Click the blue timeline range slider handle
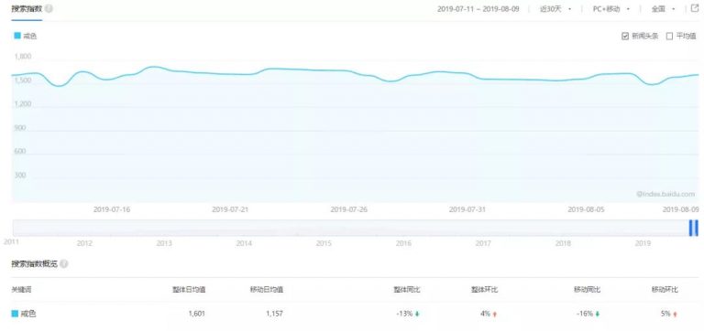The image size is (704, 331). click(x=694, y=228)
